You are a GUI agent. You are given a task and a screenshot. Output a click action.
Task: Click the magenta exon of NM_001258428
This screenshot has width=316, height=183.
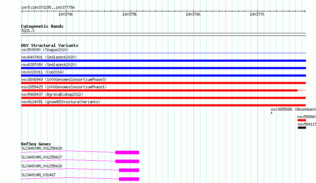[127, 152]
